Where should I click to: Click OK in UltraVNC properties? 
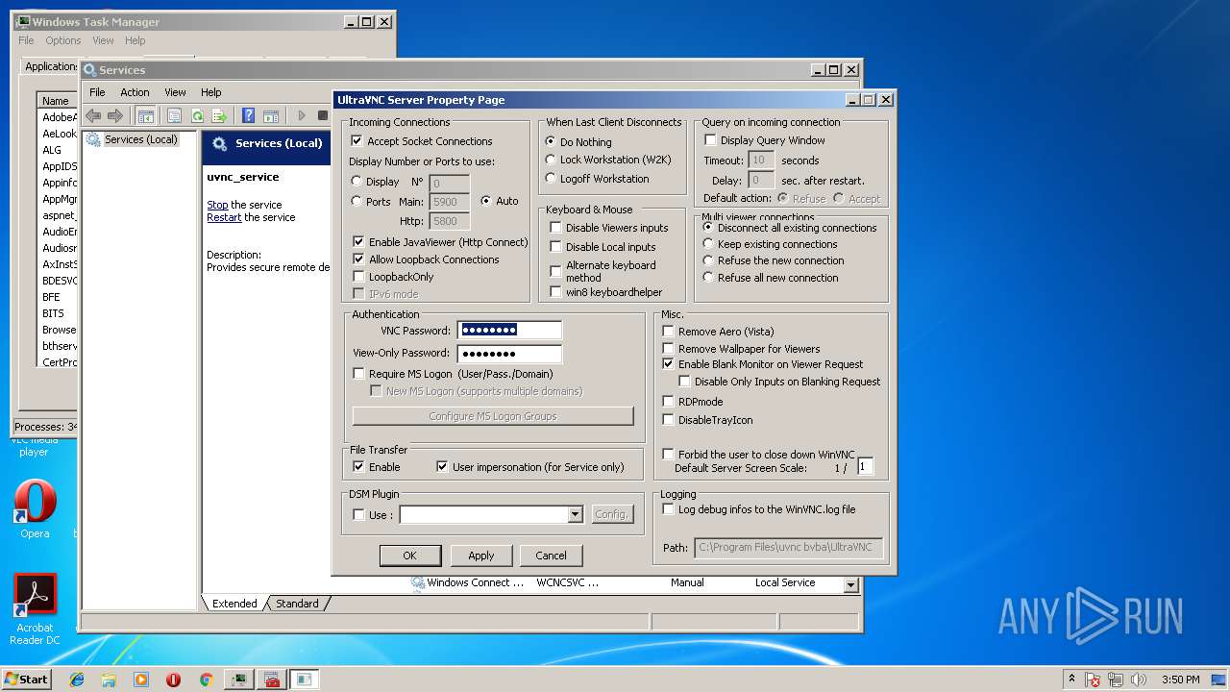tap(410, 556)
